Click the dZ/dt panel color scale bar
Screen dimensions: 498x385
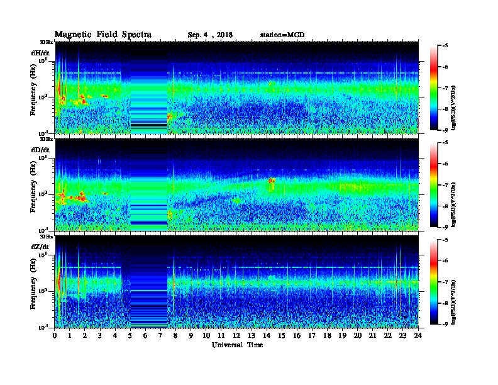pos(434,282)
